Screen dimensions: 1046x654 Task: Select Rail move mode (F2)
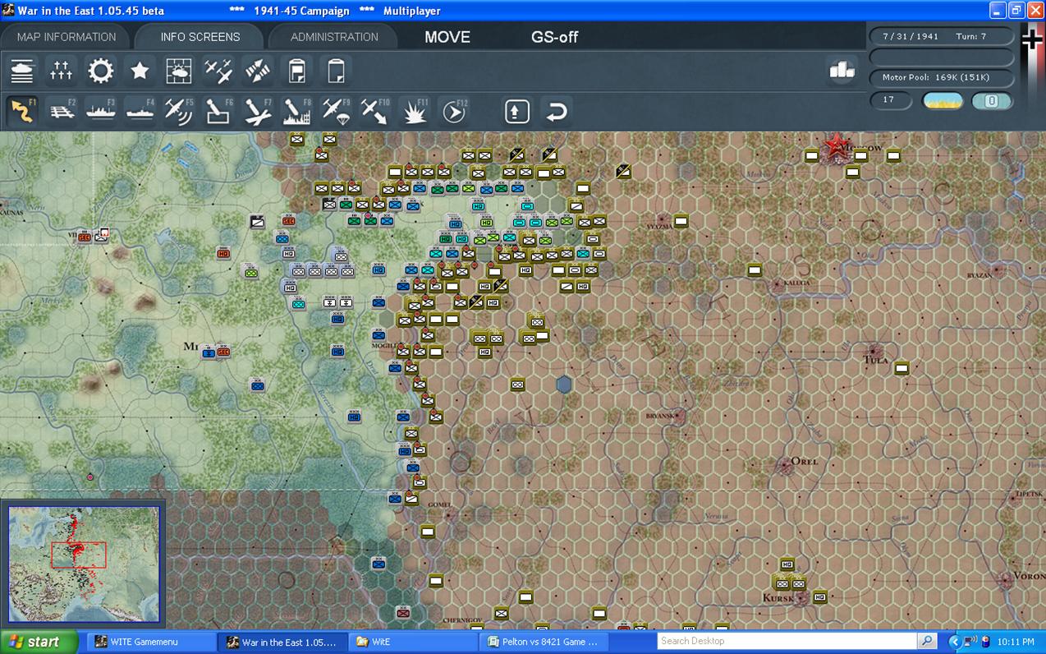62,111
